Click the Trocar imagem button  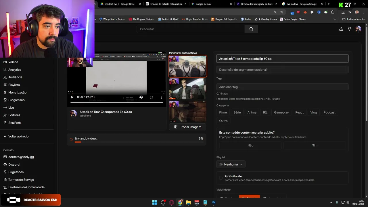click(188, 127)
